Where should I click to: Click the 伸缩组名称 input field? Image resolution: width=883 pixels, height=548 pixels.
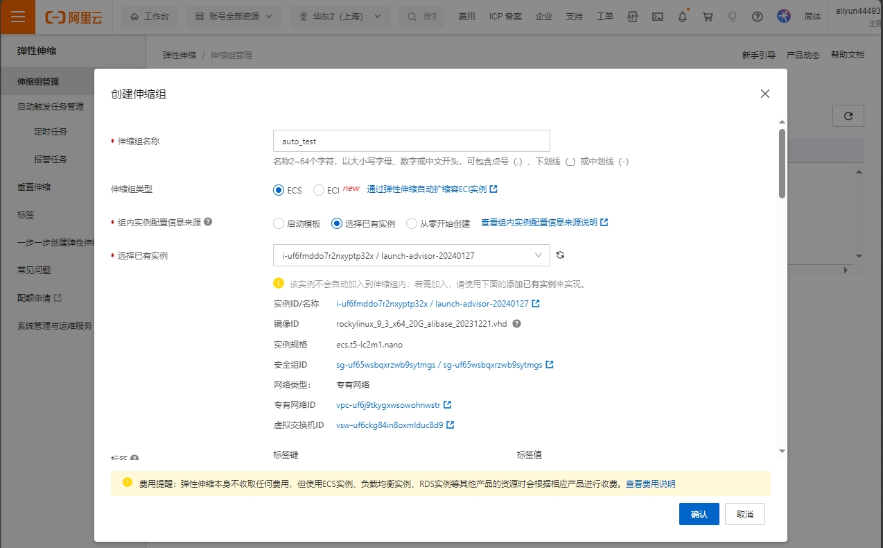pyautogui.click(x=412, y=141)
